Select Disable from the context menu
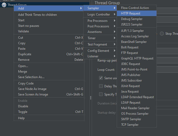The image size is (178, 136). point(49,106)
